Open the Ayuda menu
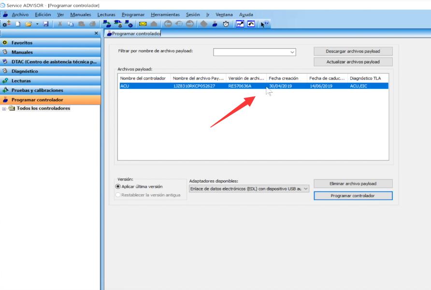431x290 pixels. (x=246, y=14)
